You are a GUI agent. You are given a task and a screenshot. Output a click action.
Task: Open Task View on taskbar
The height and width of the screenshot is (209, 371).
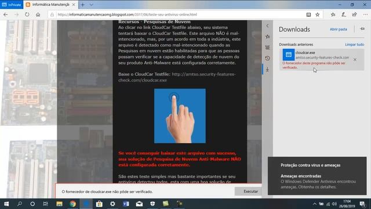pyautogui.click(x=45, y=204)
